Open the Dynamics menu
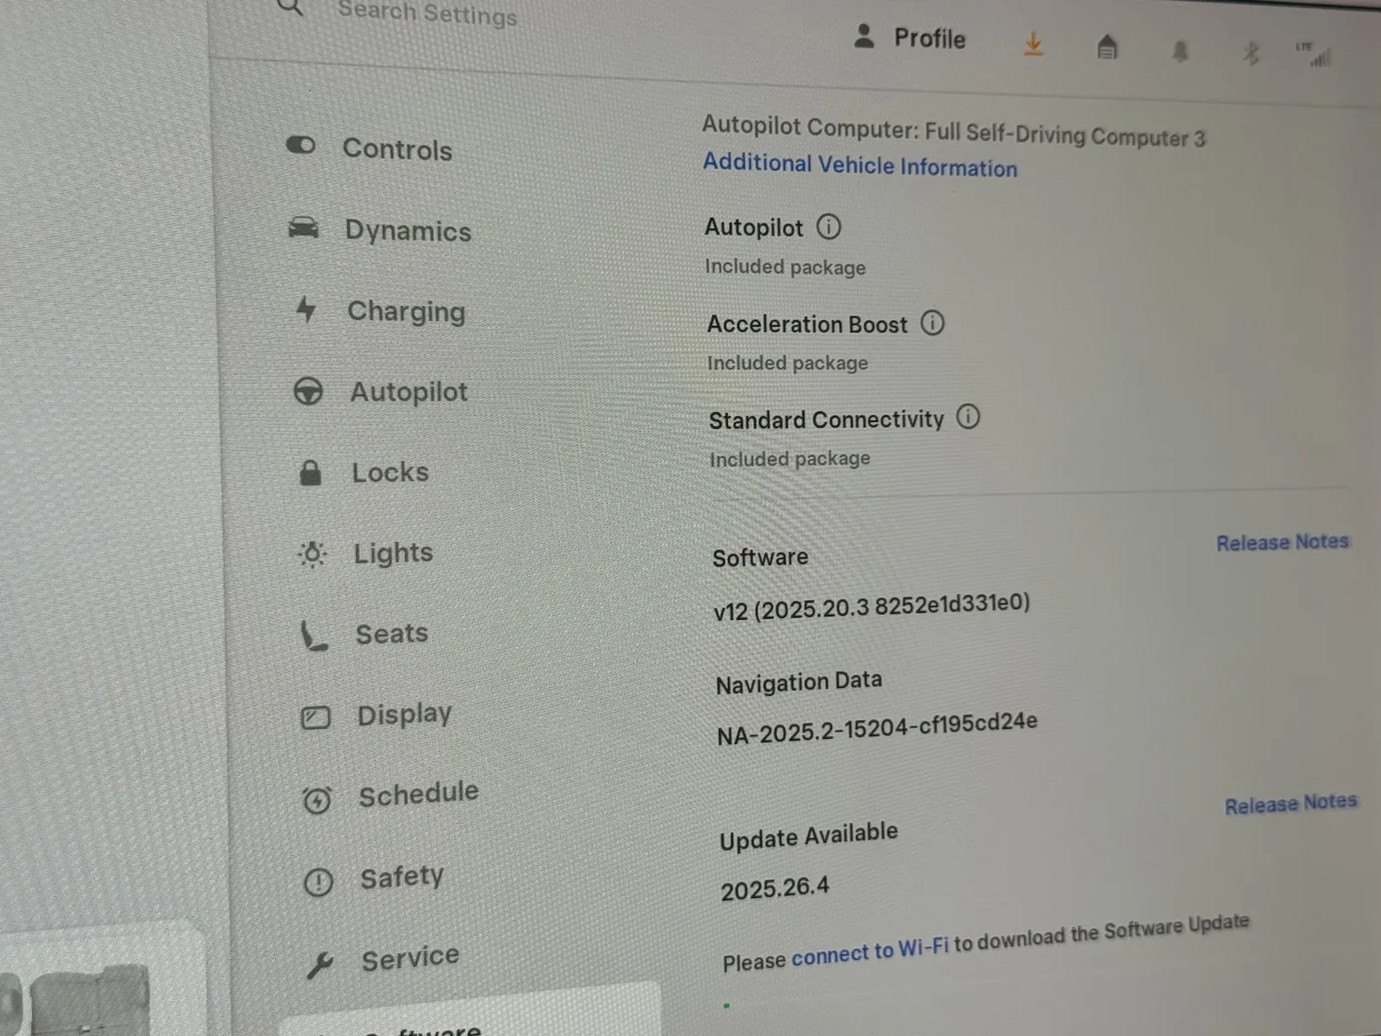This screenshot has height=1036, width=1381. [x=408, y=231]
